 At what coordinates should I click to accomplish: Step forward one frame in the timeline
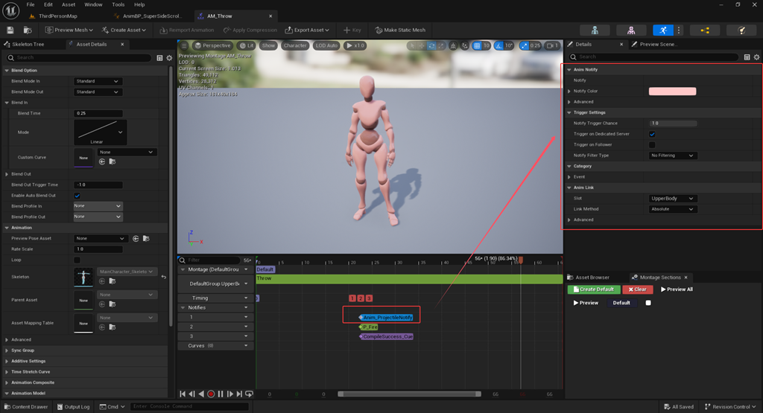[x=230, y=394]
